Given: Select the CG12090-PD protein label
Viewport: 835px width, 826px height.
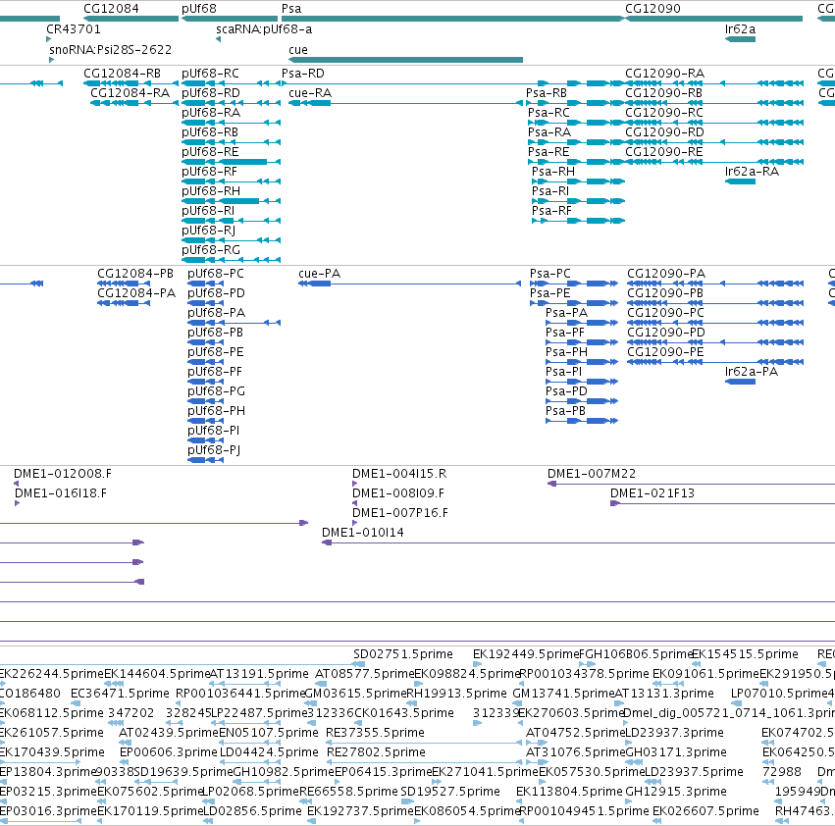Looking at the screenshot, I should pyautogui.click(x=666, y=333).
